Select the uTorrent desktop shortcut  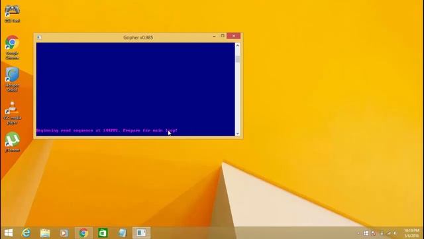click(x=12, y=141)
